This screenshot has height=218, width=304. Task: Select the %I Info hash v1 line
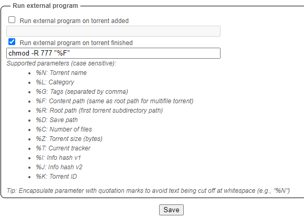tap(58, 158)
